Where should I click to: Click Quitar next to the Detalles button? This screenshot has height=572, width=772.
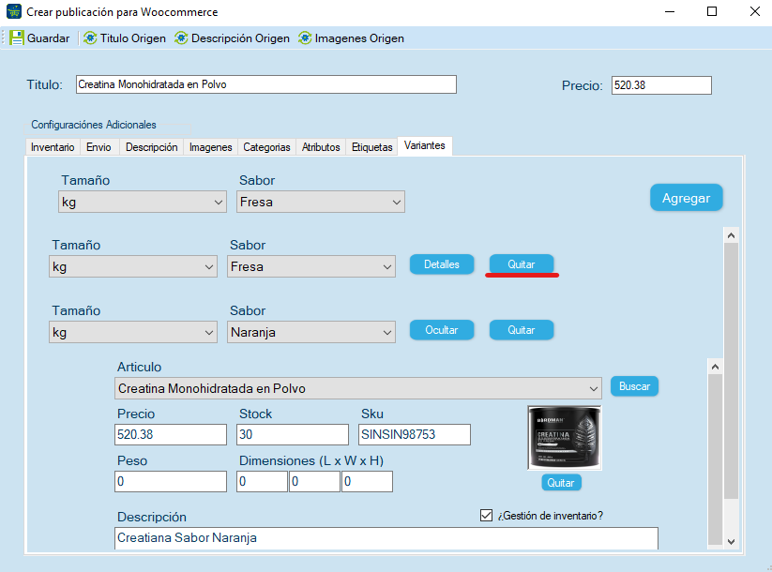(521, 264)
